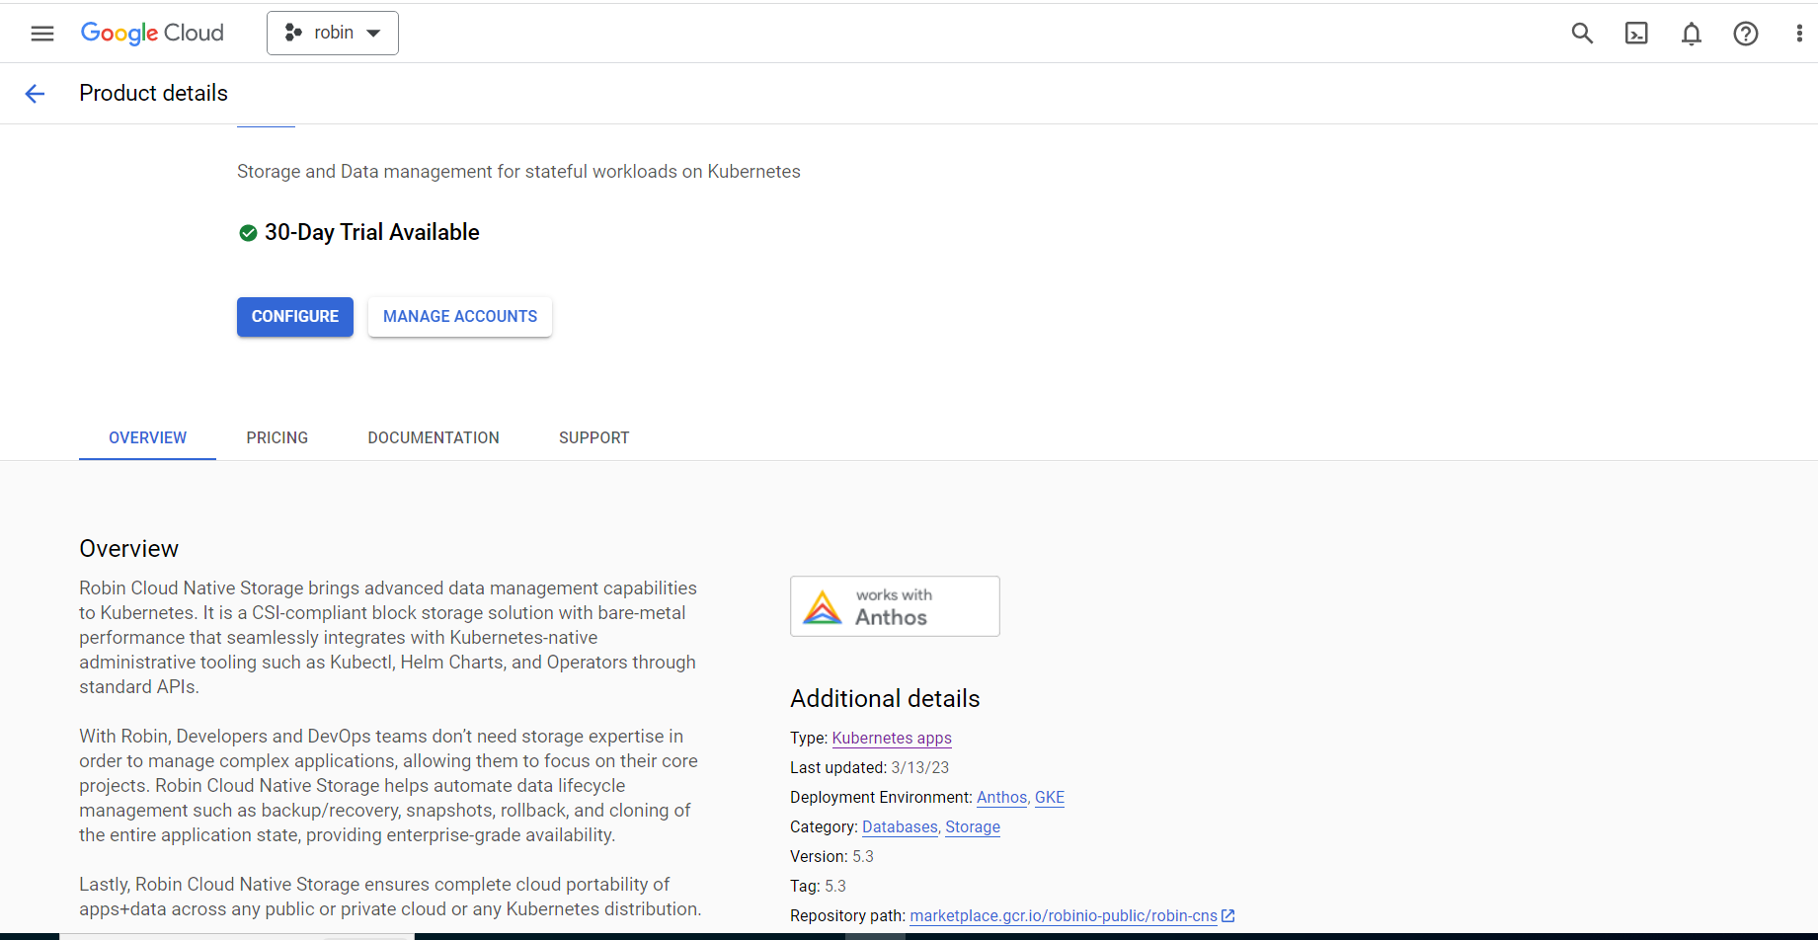Click the back arrow to leave Product details
The image size is (1818, 940).
point(35,93)
